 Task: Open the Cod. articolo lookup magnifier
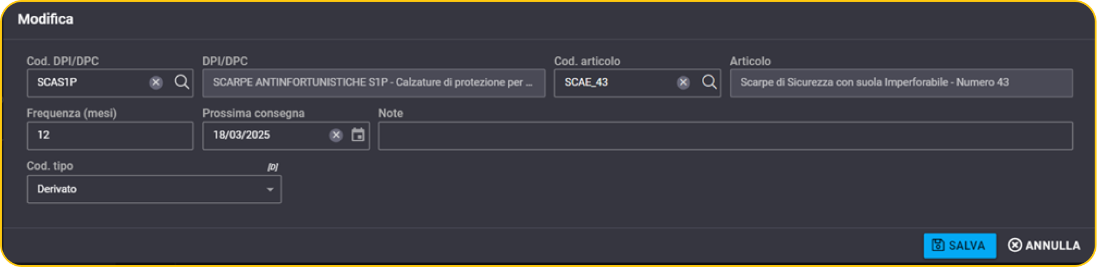709,82
